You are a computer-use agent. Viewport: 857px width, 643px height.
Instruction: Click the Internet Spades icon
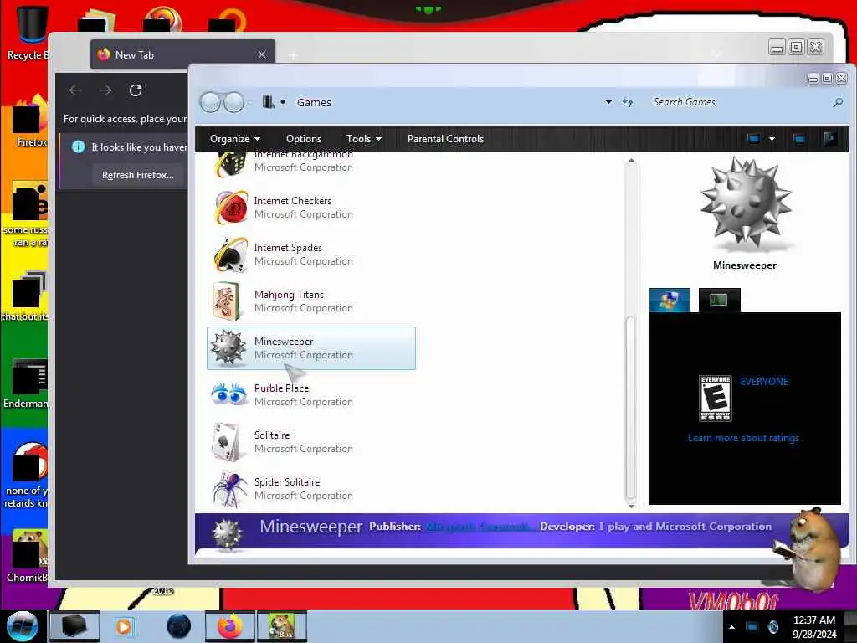[230, 255]
